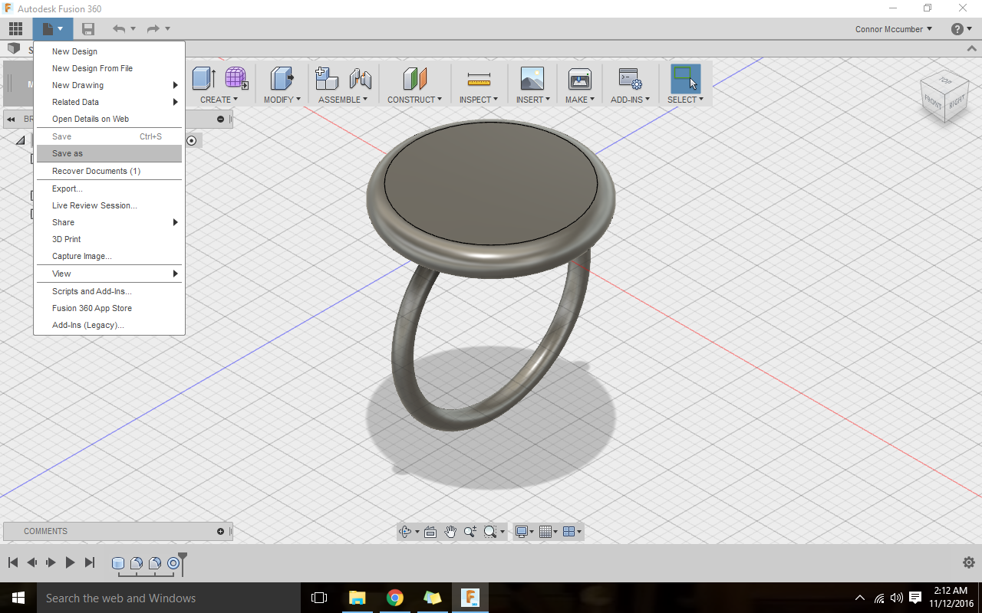This screenshot has width=982, height=613.
Task: Select the Assemble joint icon
Action: [361, 78]
